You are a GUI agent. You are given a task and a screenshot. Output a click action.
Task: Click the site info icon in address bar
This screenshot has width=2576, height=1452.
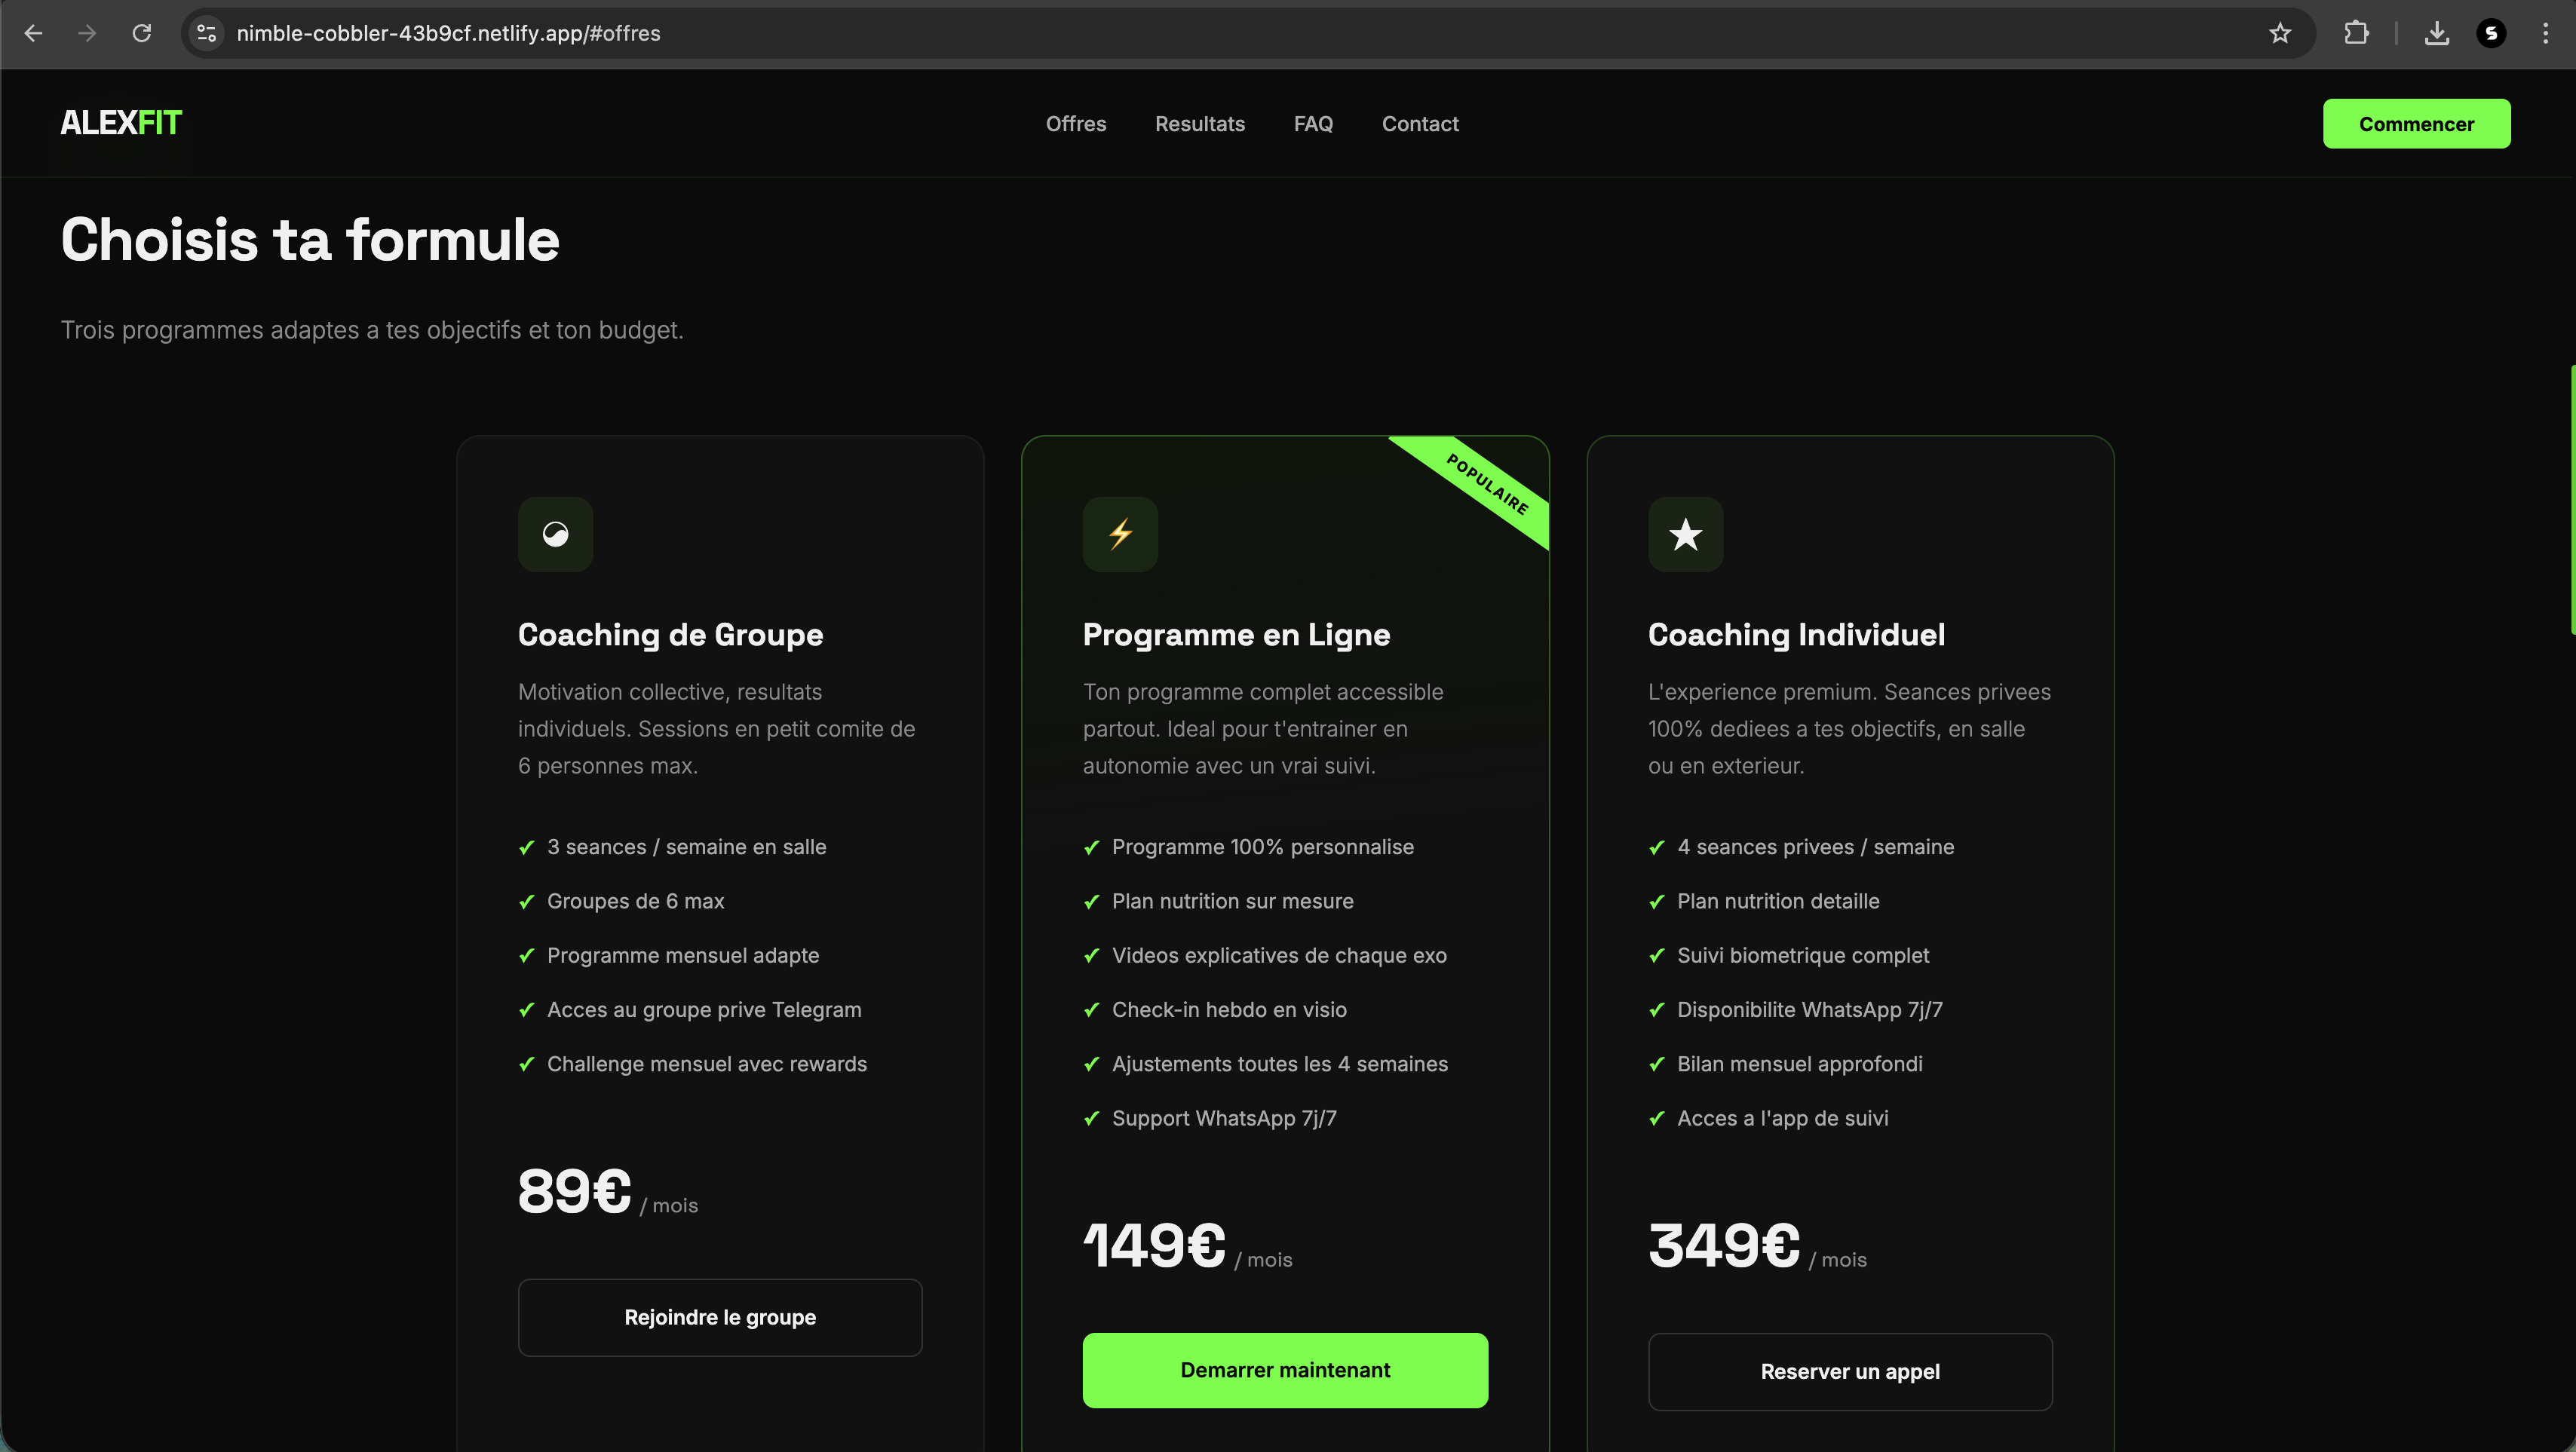pos(206,33)
